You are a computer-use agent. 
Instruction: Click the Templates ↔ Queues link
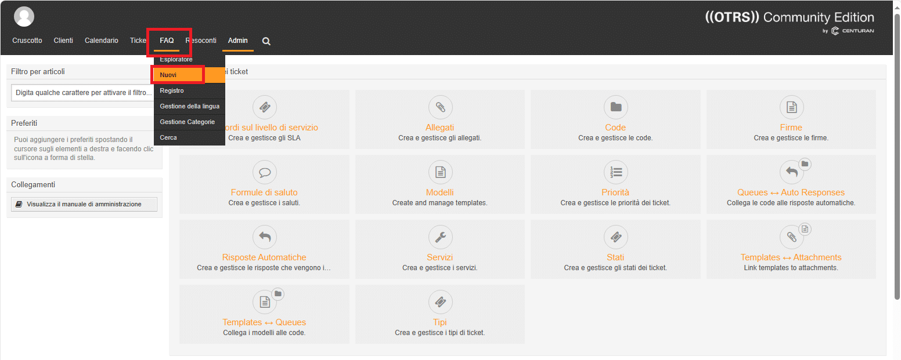pyautogui.click(x=264, y=322)
